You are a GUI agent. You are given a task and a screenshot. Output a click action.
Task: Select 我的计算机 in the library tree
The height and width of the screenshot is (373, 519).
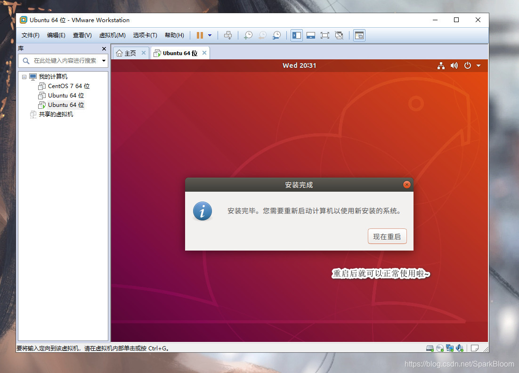coord(53,77)
